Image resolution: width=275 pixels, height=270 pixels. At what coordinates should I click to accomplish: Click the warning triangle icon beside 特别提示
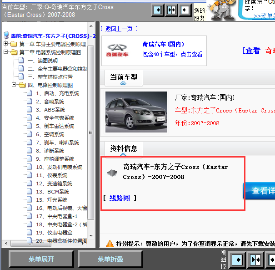pyautogui.click(x=110, y=244)
